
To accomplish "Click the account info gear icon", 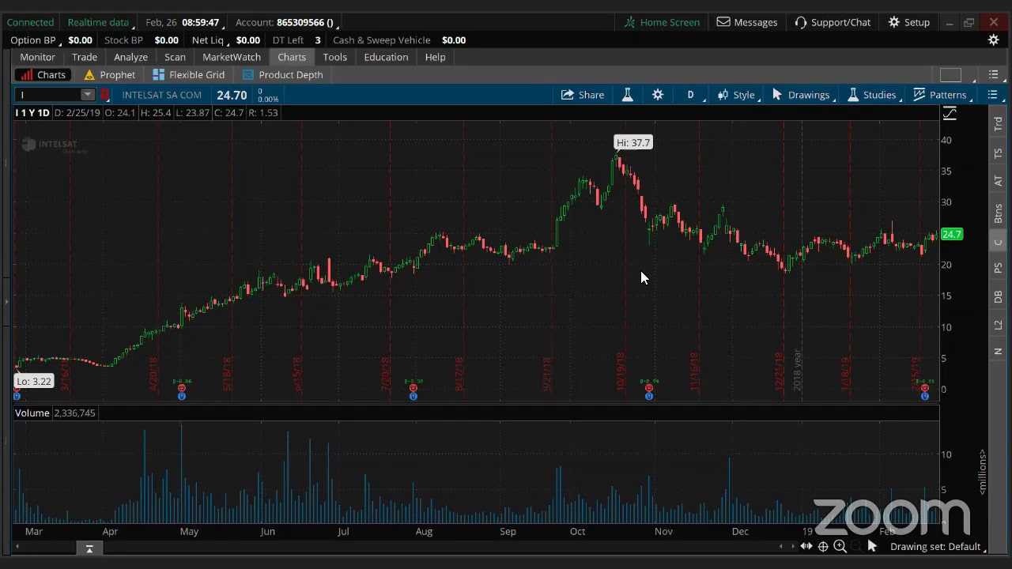I will (994, 40).
